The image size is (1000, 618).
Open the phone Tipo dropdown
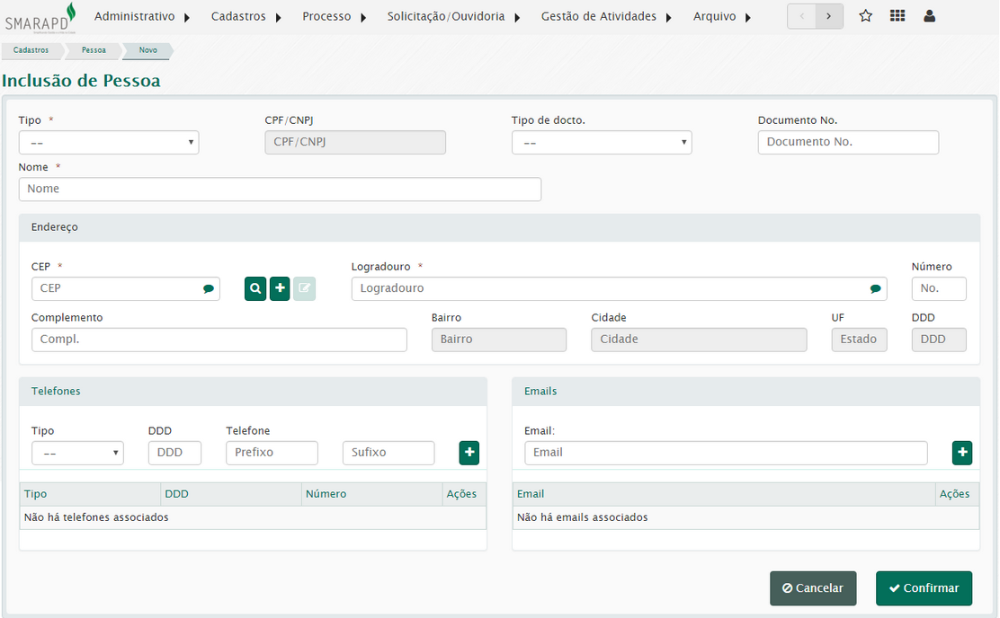pyautogui.click(x=77, y=453)
